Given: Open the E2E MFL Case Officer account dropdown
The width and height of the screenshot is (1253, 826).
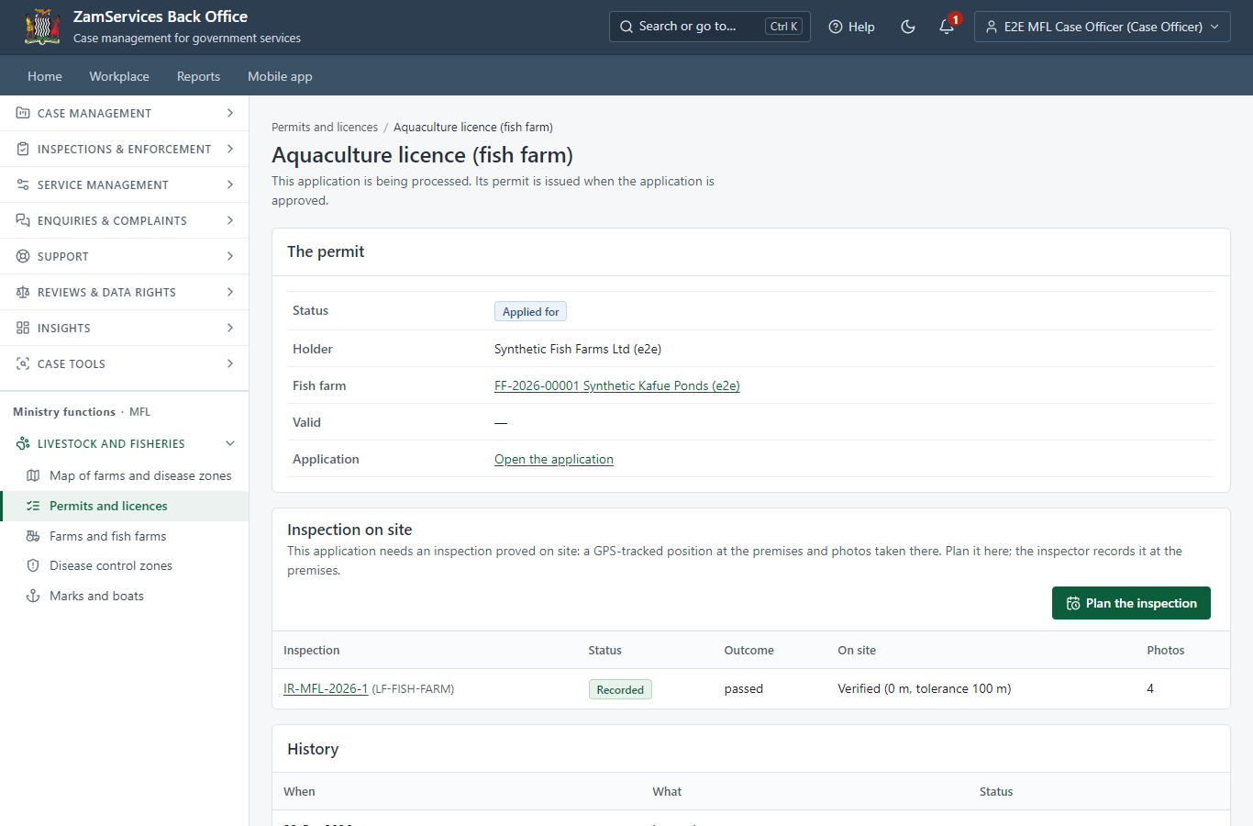Looking at the screenshot, I should pos(1103,27).
